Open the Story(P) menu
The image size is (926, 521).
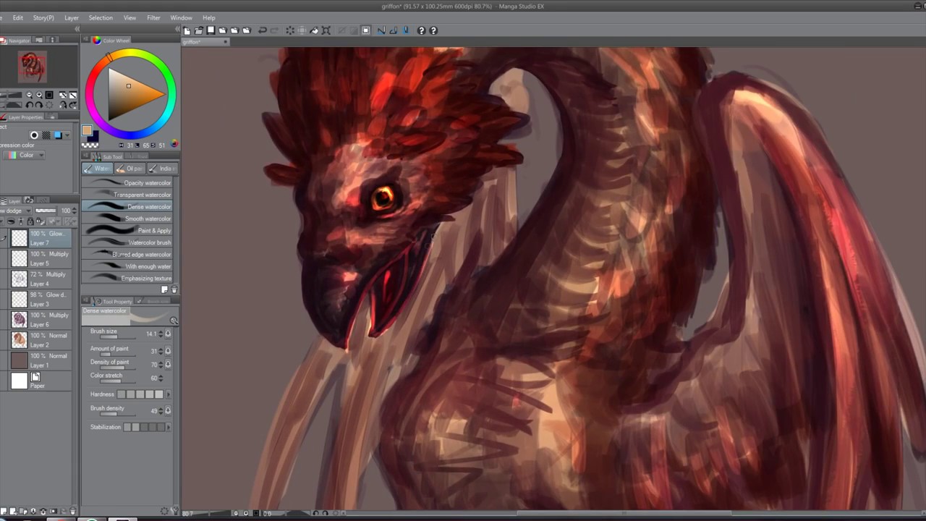[43, 17]
